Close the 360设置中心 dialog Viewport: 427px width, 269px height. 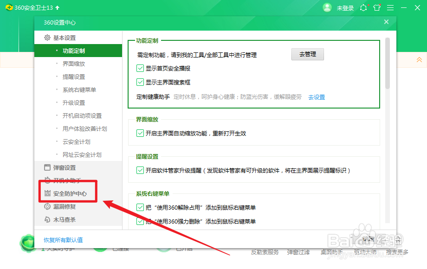point(386,22)
